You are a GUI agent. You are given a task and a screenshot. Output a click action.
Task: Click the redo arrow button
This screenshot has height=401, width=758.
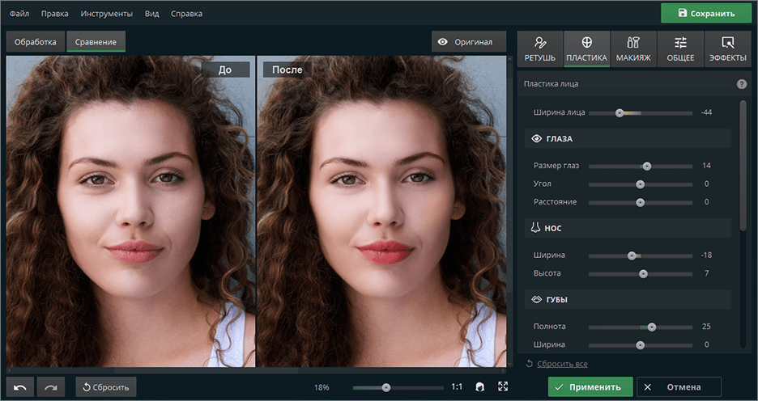(x=51, y=387)
